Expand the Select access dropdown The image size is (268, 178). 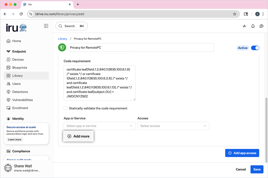(173, 126)
